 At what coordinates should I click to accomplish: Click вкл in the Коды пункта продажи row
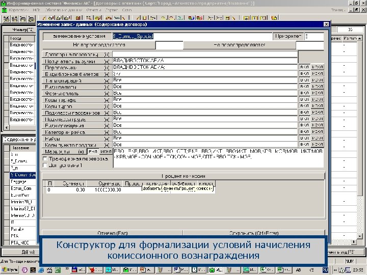tap(304, 145)
